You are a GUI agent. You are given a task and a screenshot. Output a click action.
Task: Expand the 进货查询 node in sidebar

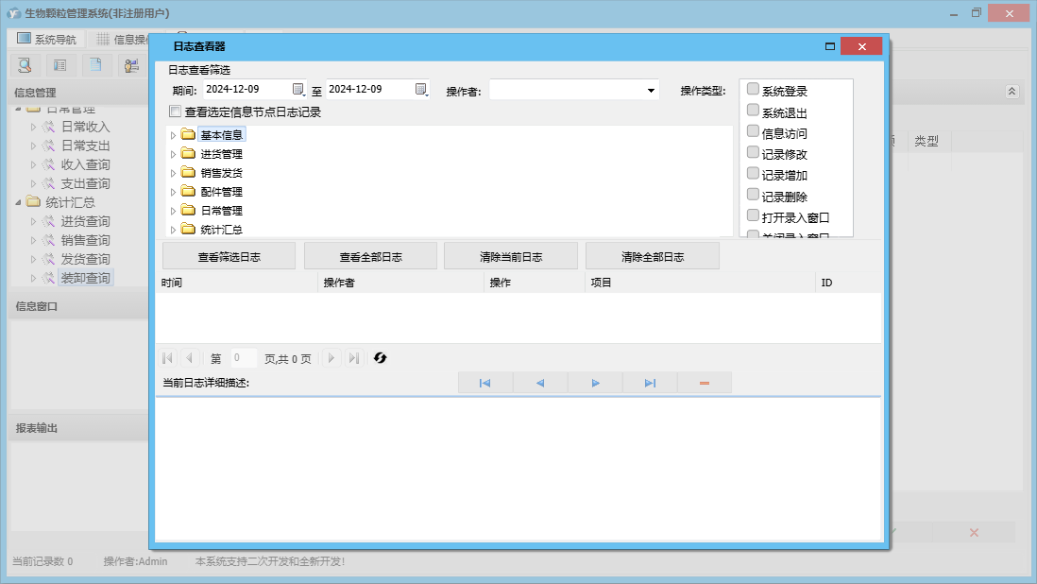(33, 221)
